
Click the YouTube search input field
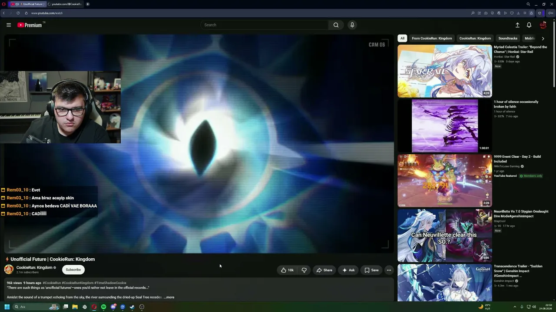pyautogui.click(x=265, y=25)
